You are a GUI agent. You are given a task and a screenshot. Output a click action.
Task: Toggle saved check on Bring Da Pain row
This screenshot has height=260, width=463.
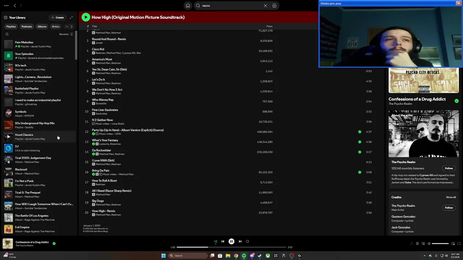360,172
